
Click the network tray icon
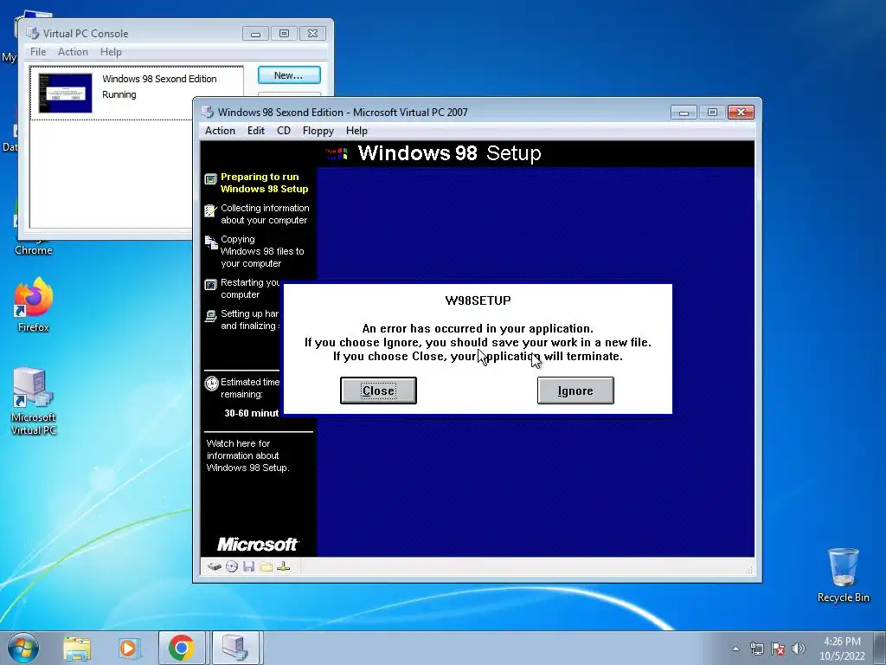756,649
